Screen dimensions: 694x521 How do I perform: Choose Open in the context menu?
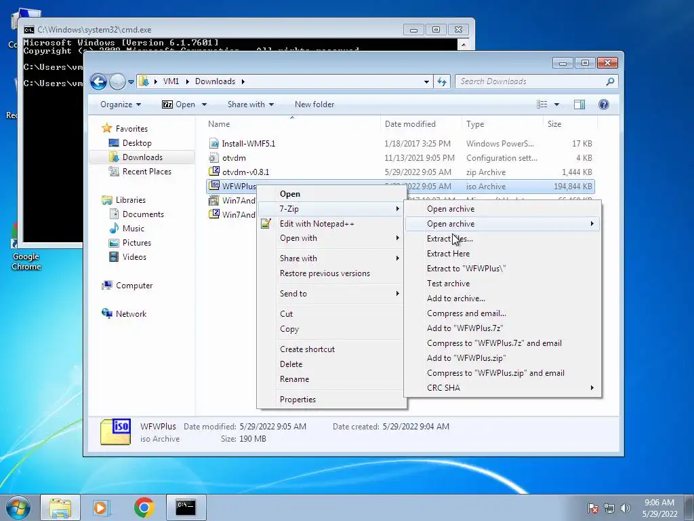coord(331,194)
